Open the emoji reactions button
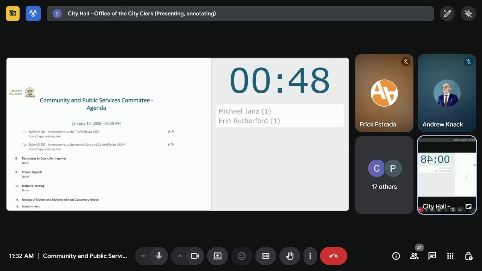Viewport: 482px width, 271px height. pyautogui.click(x=242, y=256)
